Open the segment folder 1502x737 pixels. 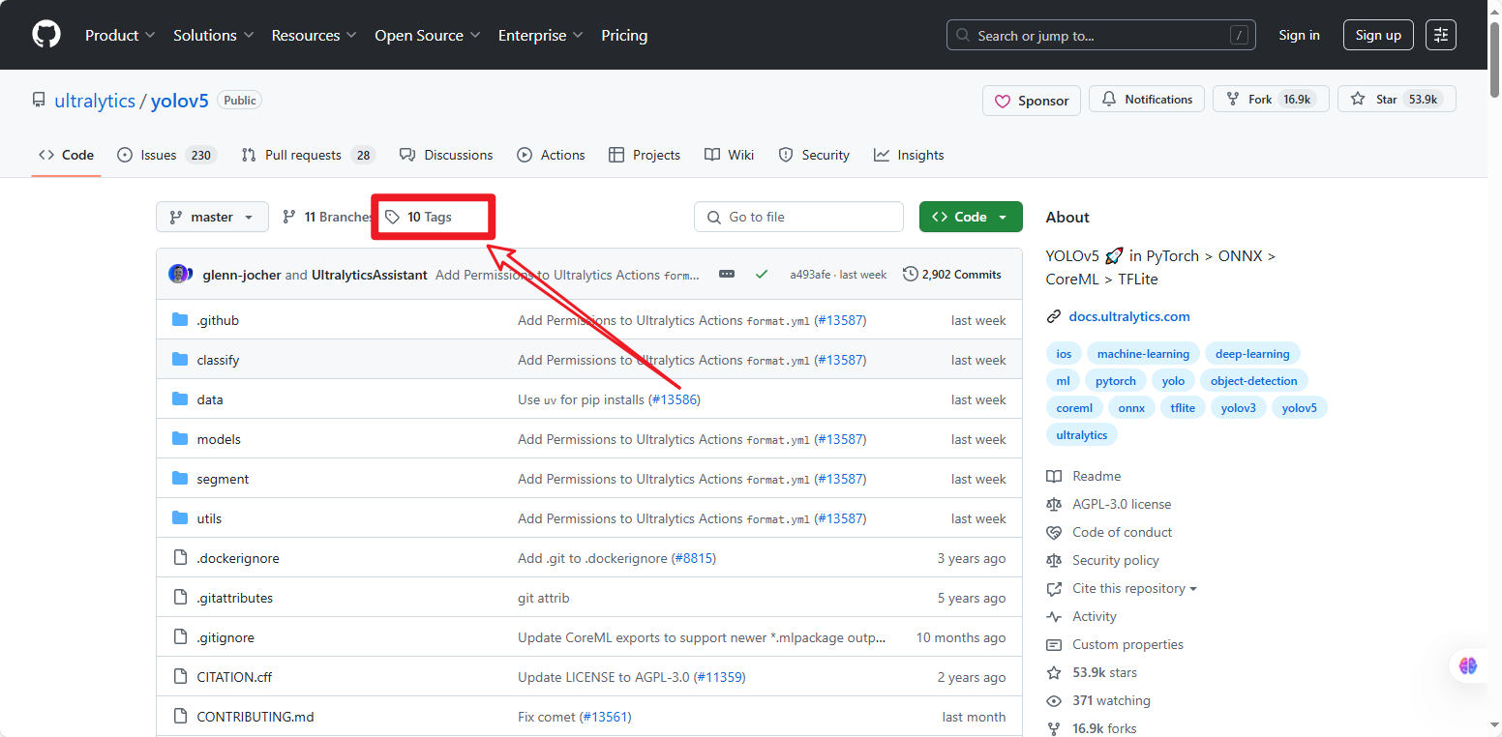tap(223, 479)
